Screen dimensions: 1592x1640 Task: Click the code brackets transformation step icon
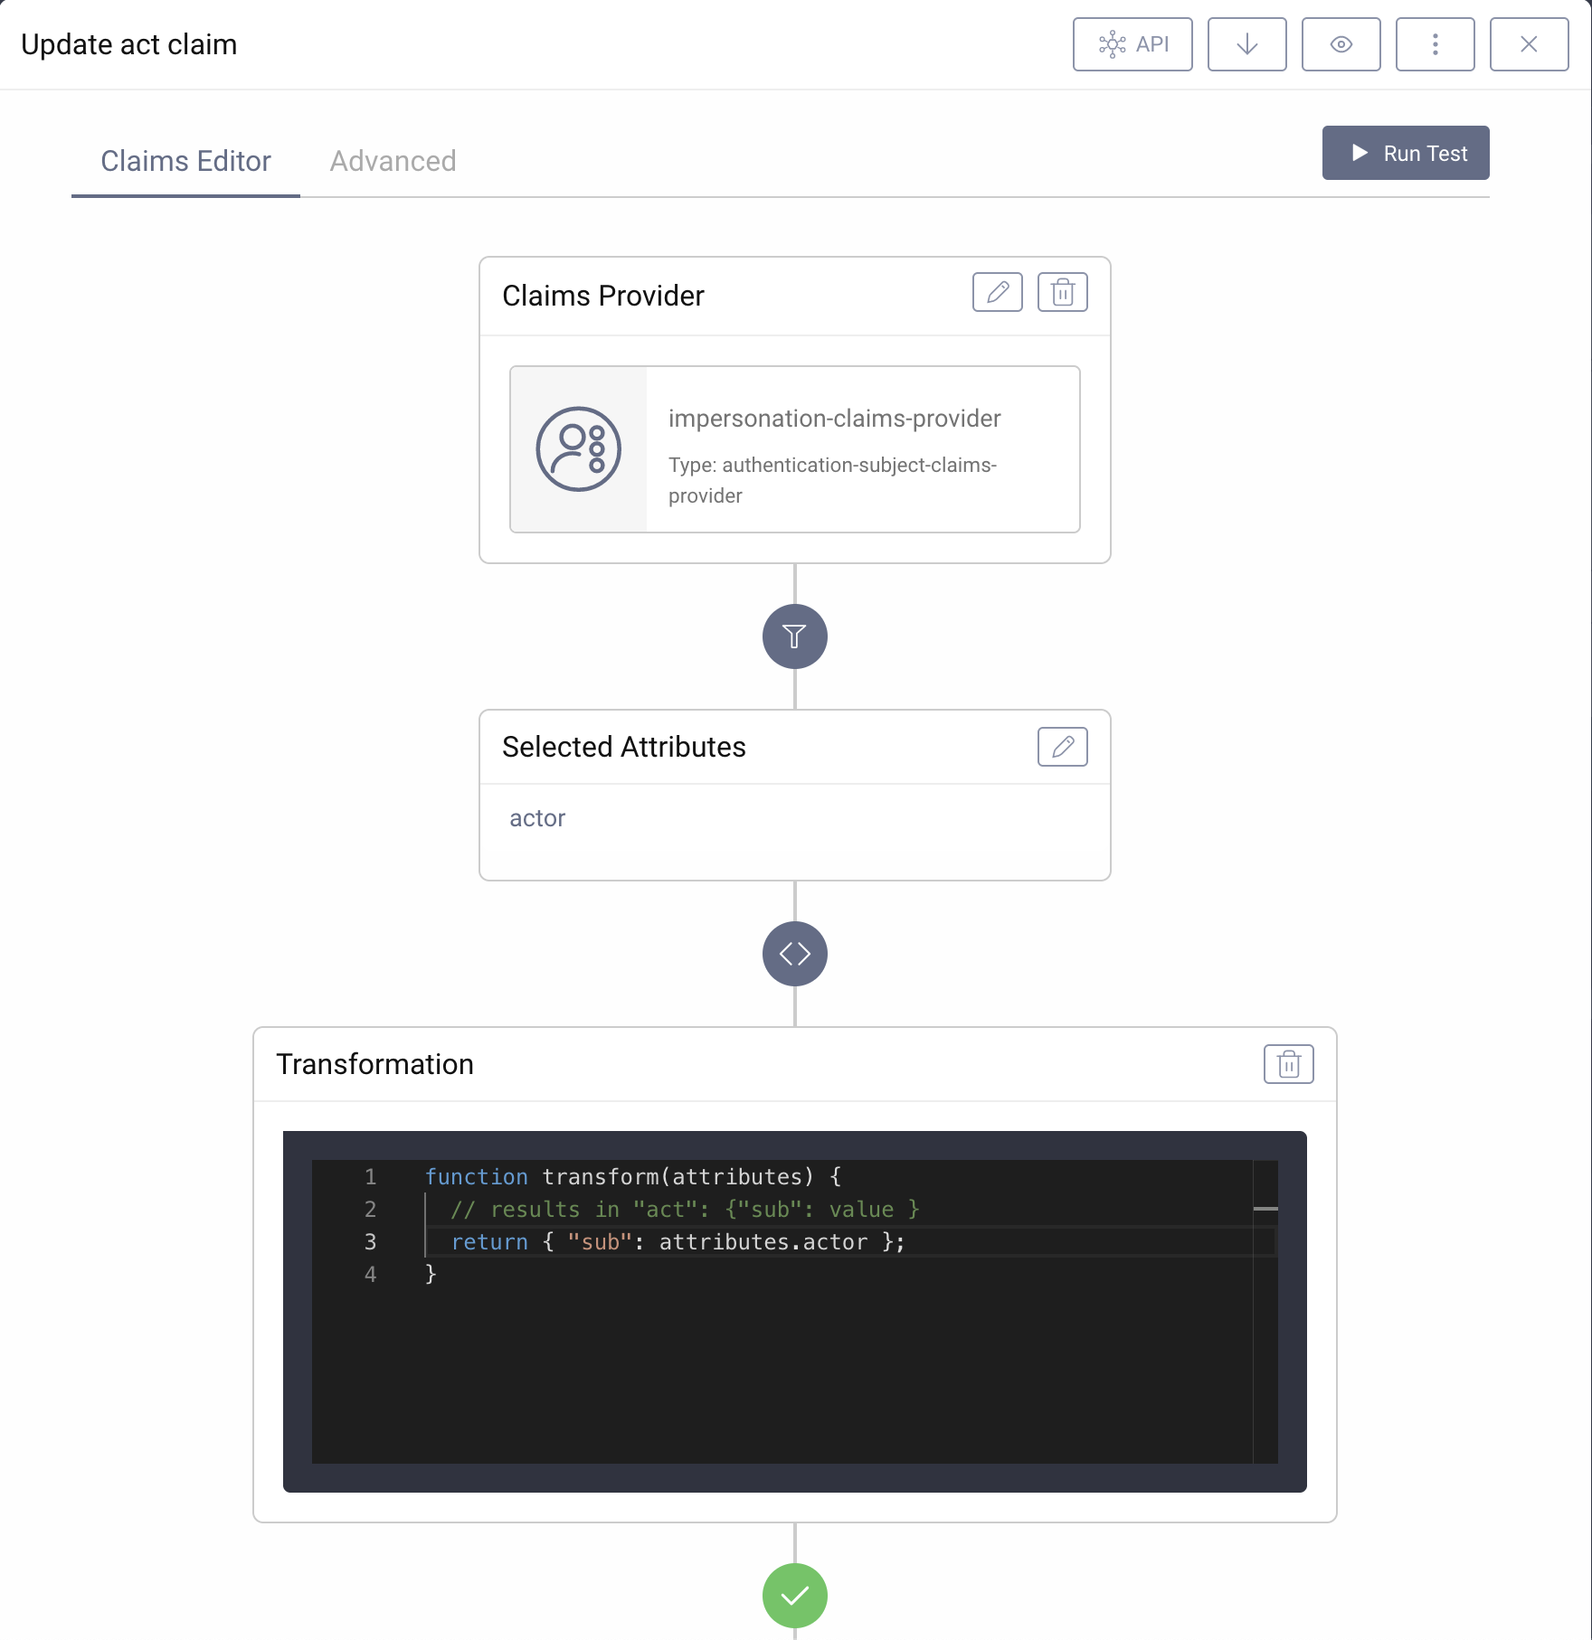[794, 954]
